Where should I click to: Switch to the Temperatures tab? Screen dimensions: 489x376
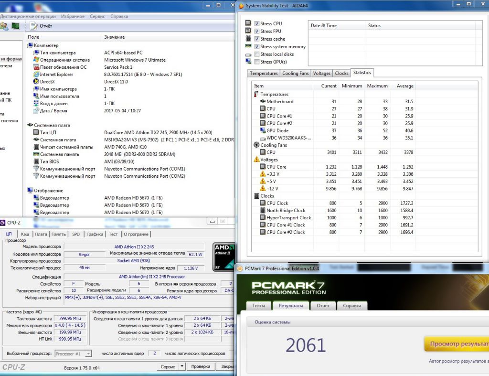[264, 73]
